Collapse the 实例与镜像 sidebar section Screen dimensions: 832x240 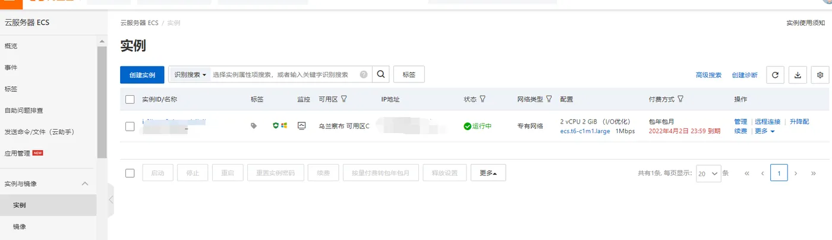coord(85,184)
